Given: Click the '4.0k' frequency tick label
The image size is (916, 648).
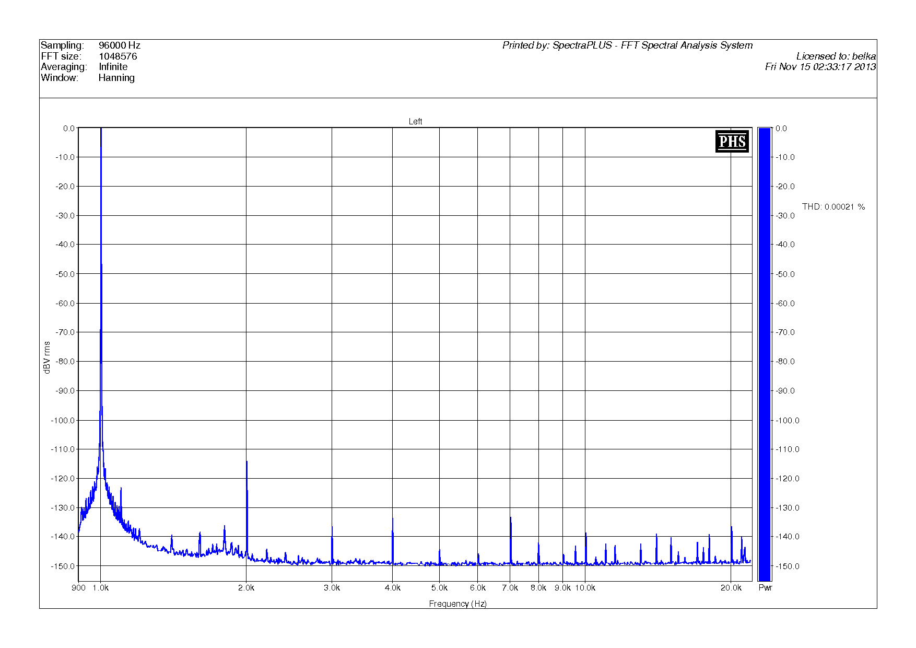Looking at the screenshot, I should (392, 588).
